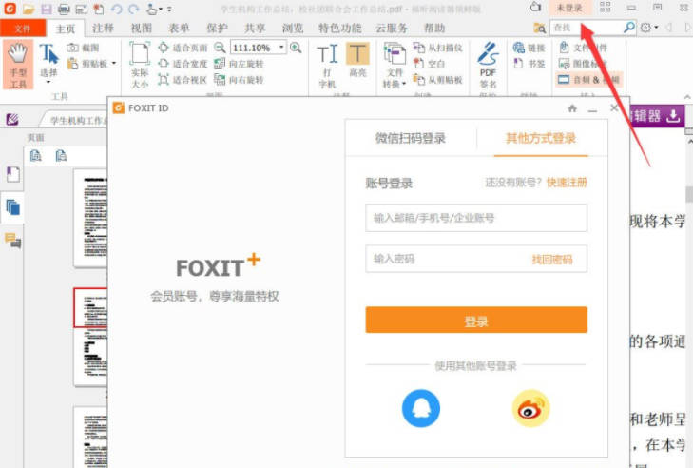Select the Hand tool (手型工具)

tap(18, 65)
